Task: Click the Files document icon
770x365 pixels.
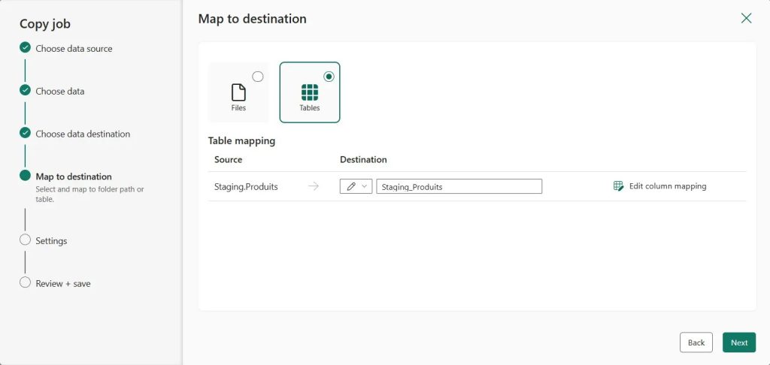Action: pos(238,92)
